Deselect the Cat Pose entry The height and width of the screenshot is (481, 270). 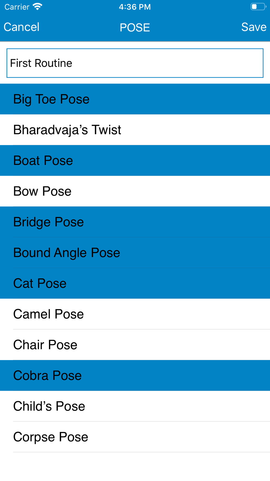[135, 283]
